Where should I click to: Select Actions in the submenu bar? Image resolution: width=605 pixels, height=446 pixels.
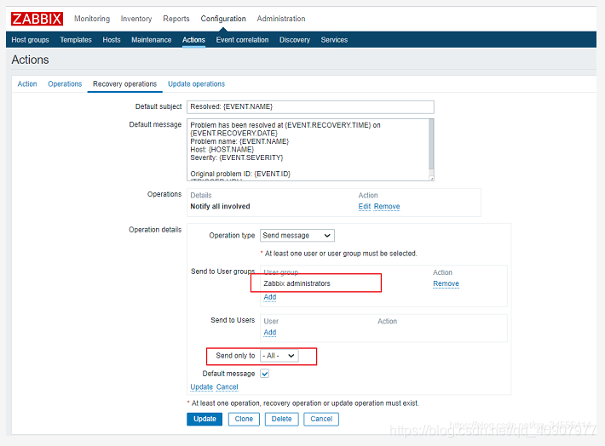click(193, 40)
